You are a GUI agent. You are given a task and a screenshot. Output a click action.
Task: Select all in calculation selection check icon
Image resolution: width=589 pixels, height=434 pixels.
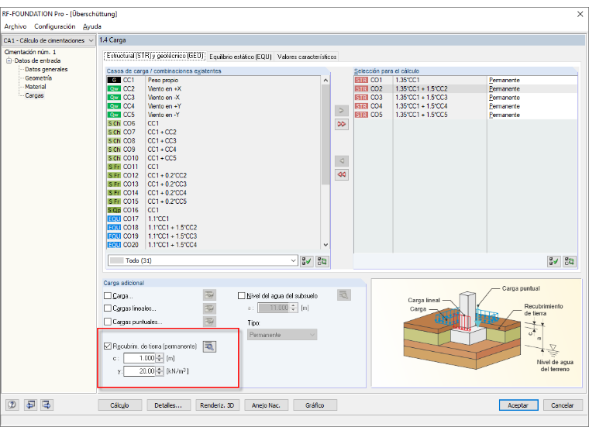pyautogui.click(x=553, y=261)
